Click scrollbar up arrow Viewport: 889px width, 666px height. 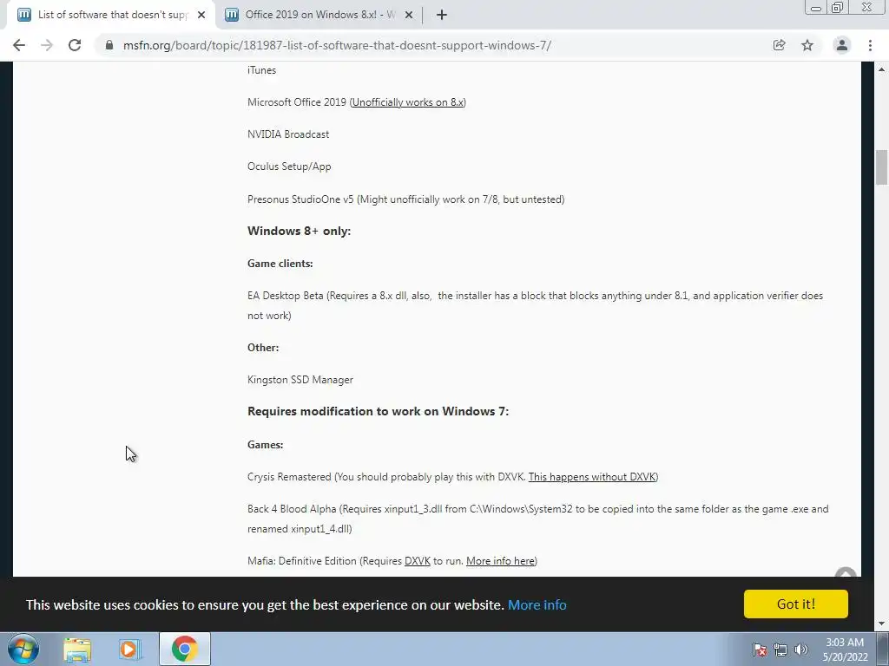point(881,69)
